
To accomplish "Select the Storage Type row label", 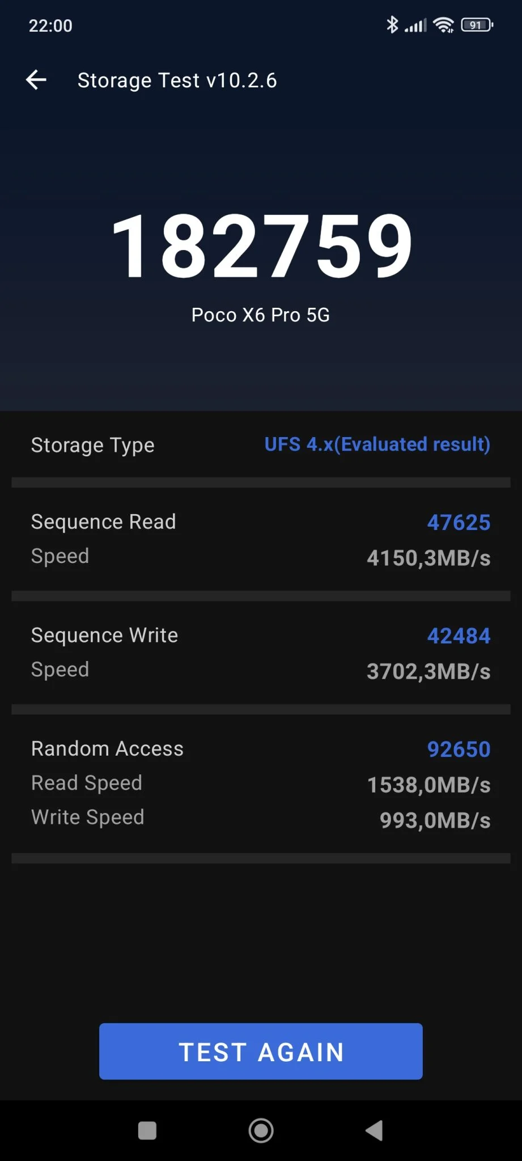I will pos(93,446).
